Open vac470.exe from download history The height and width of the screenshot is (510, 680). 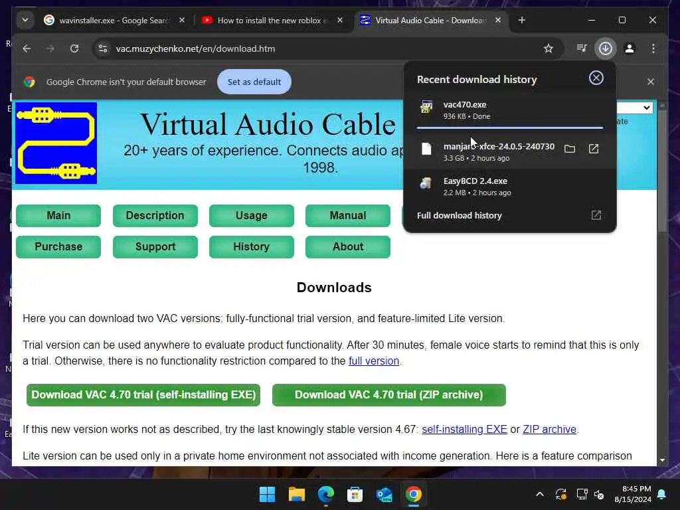(509, 110)
